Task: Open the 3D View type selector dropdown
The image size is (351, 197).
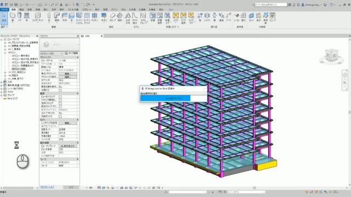Action: coord(52,54)
